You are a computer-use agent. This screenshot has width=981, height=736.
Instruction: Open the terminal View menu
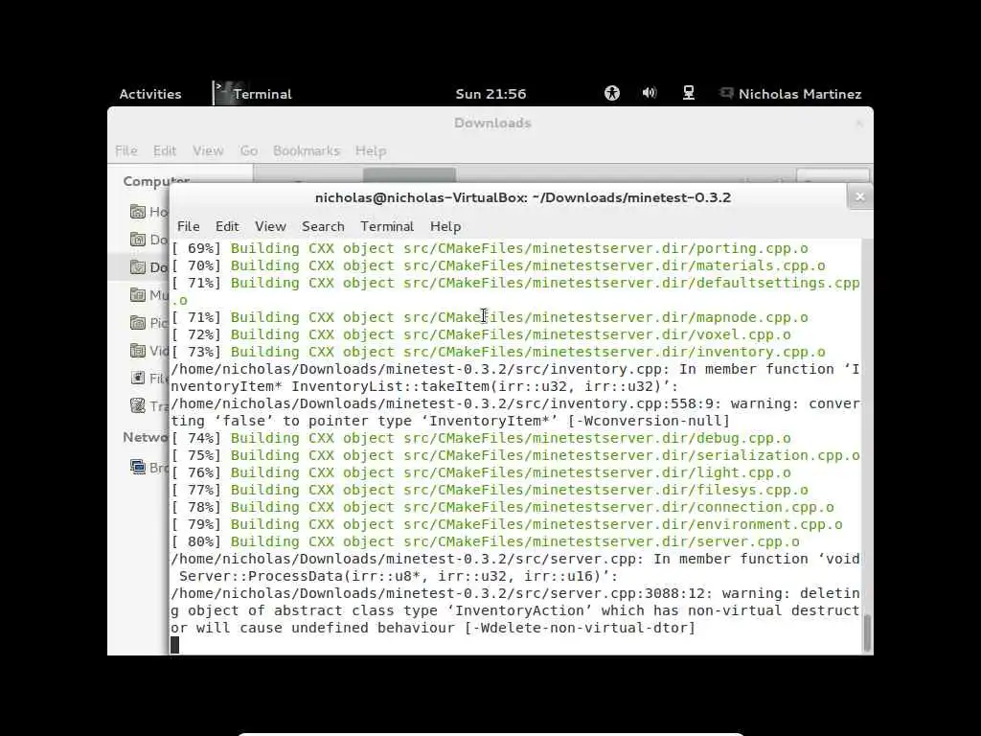[x=270, y=226]
